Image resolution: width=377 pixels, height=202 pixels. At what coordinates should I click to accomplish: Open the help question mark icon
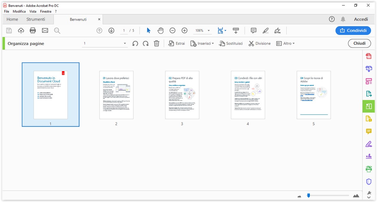point(332,19)
